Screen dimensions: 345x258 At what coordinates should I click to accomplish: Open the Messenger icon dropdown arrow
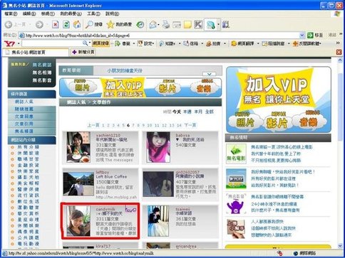[x=218, y=25]
